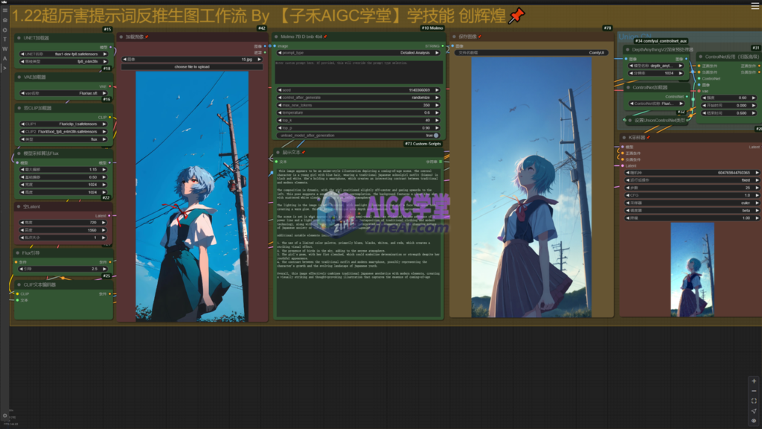This screenshot has height=429, width=762.
Task: Select the T item in the left sidebar
Action: [5, 39]
